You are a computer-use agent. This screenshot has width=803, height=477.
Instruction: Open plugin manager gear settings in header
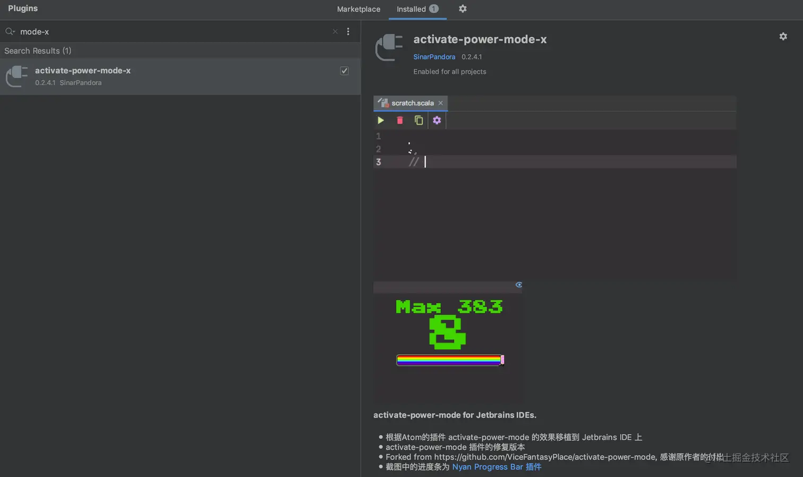tap(463, 8)
